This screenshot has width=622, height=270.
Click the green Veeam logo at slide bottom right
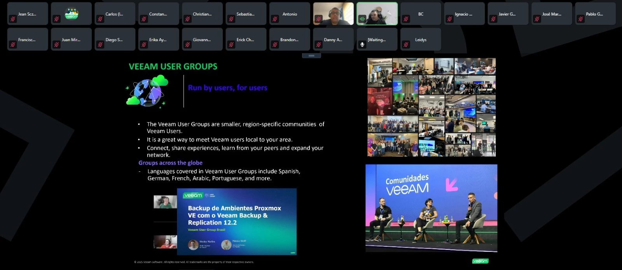click(x=480, y=261)
